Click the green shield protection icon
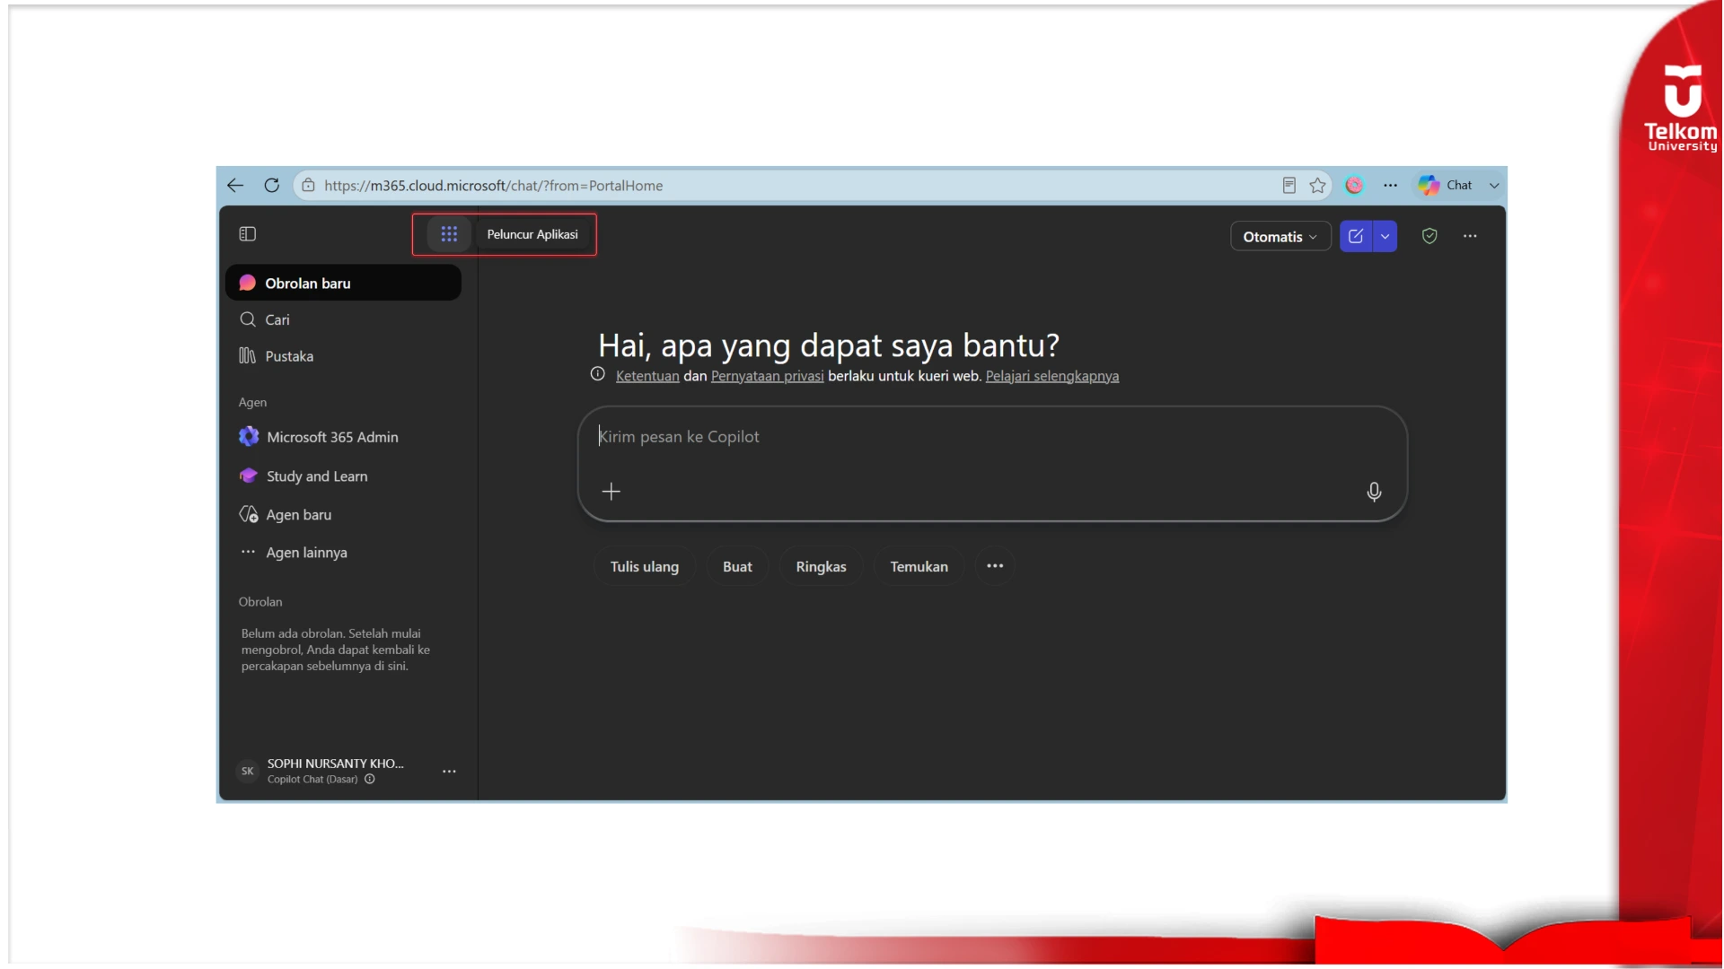The height and width of the screenshot is (969, 1724). (1429, 236)
